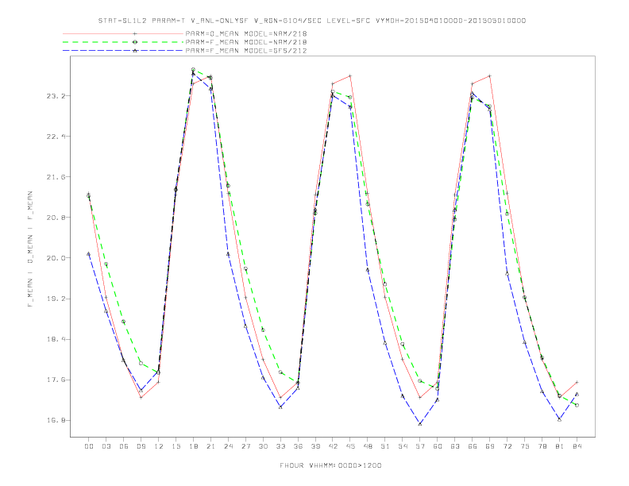Click x-axis tick label 12

[x=159, y=446]
